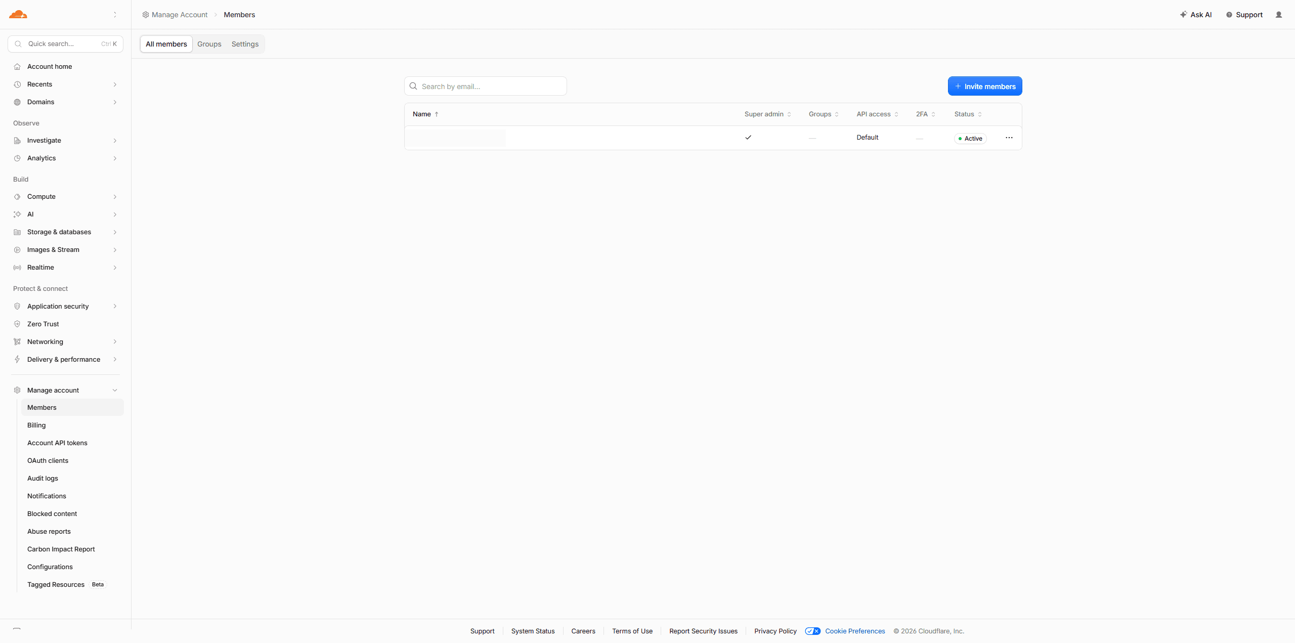Click the Analytics pie chart icon

click(x=17, y=158)
